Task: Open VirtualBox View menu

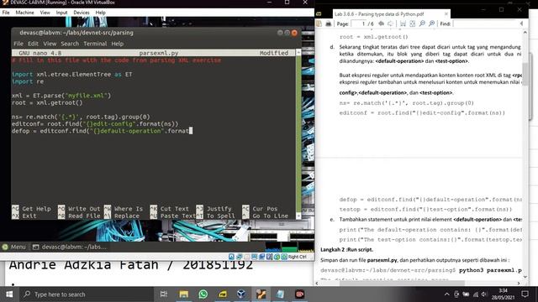Action: (x=45, y=13)
